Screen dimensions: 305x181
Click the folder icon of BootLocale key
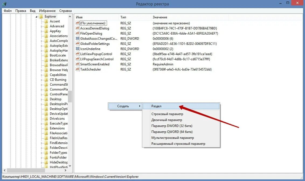point(46,55)
